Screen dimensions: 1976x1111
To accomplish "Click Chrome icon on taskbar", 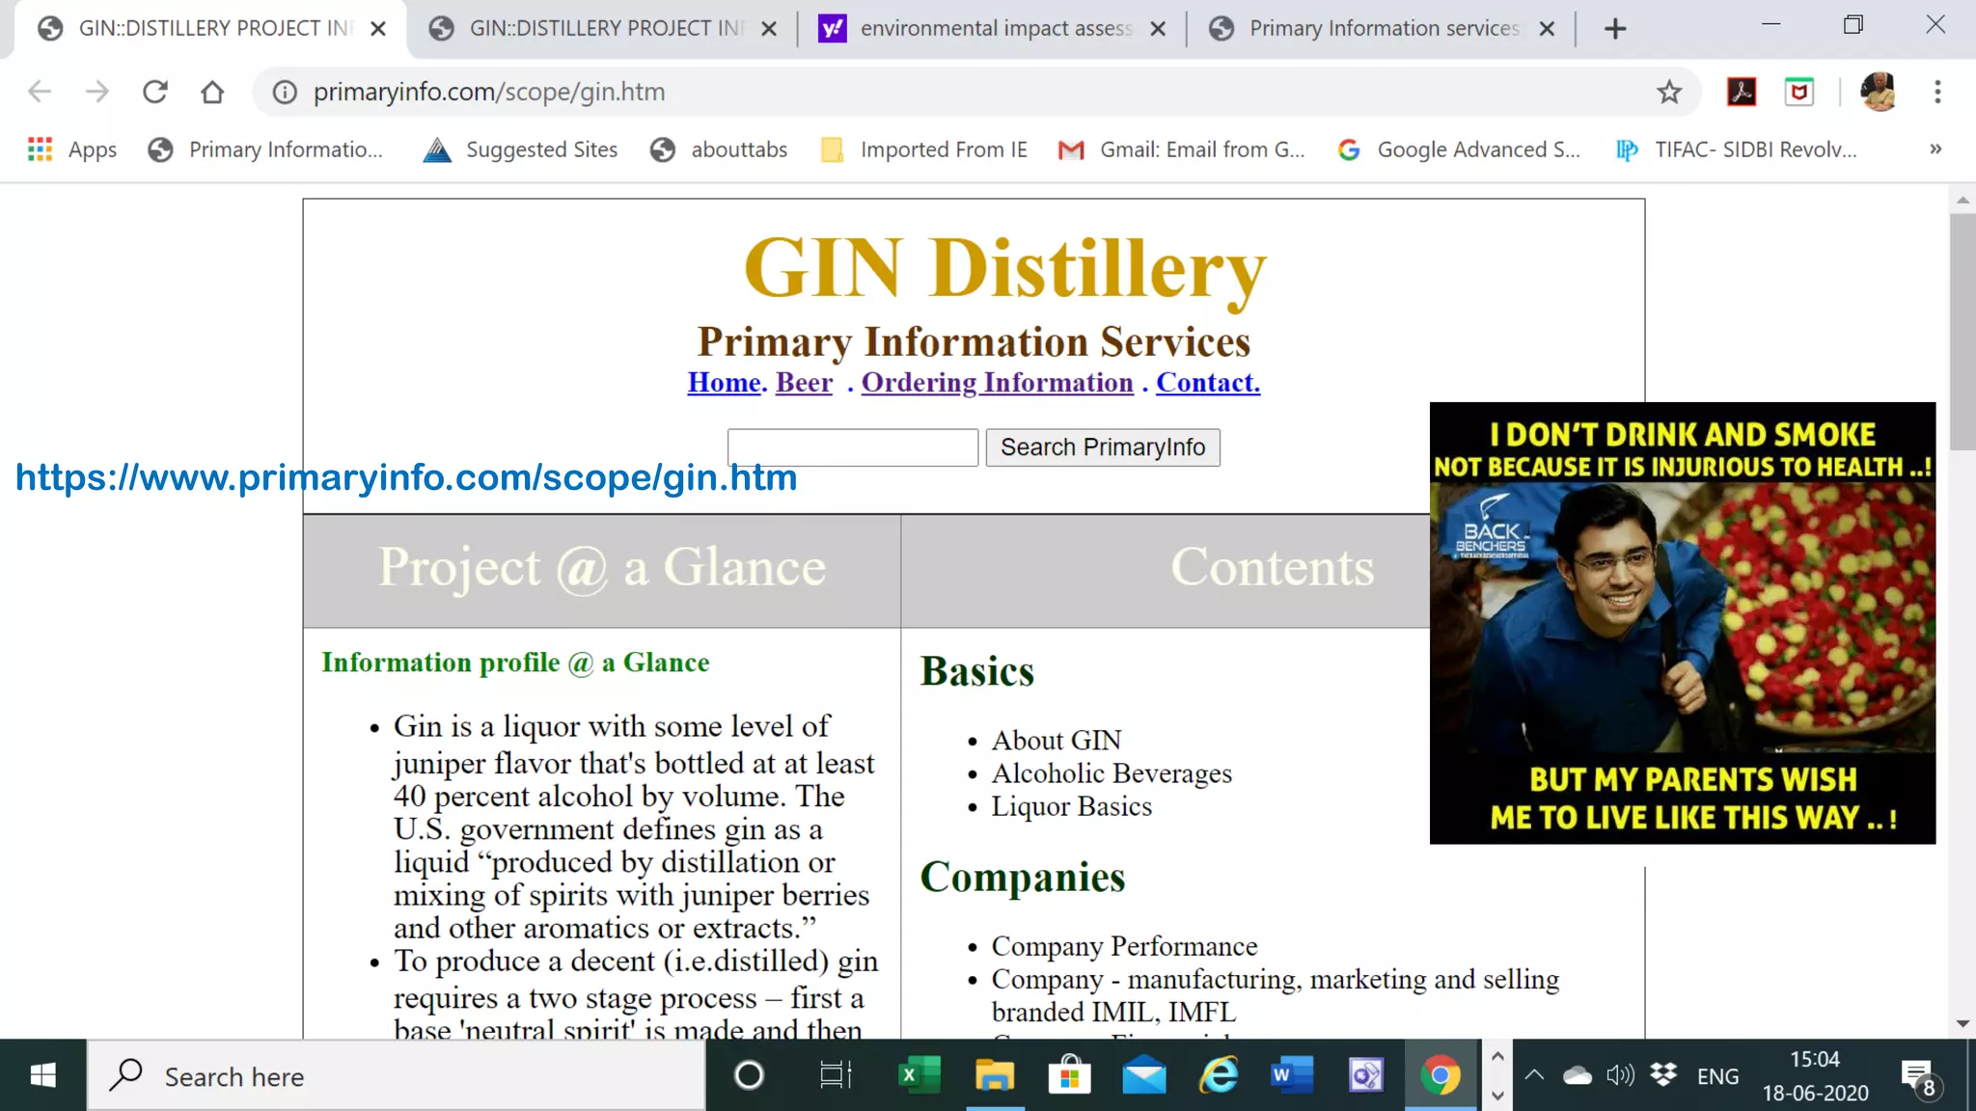I will coord(1441,1075).
